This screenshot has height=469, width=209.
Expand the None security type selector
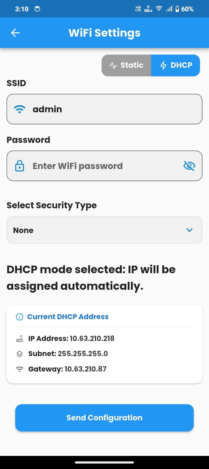click(x=105, y=230)
